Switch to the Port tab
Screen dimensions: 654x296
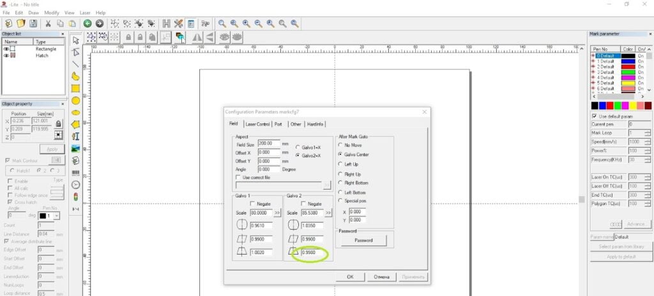(278, 124)
